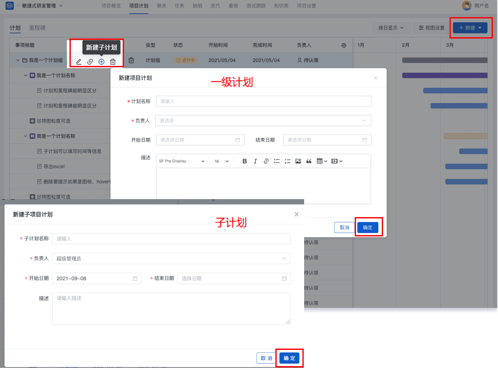Image resolution: width=498 pixels, height=370 pixels.
Task: Insert numbered list in description editor
Action: 287,161
